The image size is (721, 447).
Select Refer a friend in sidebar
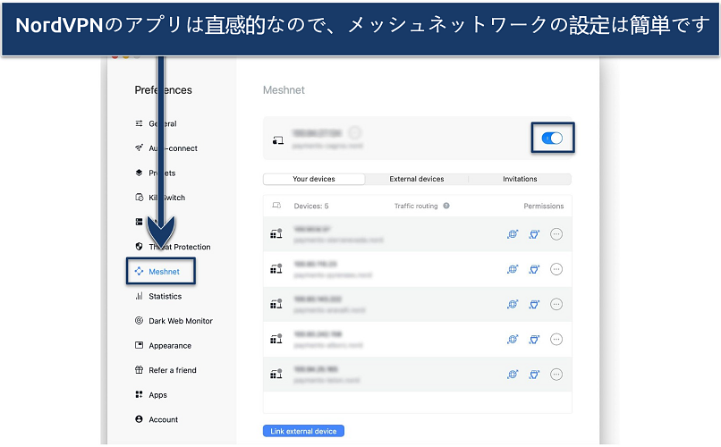coord(173,370)
